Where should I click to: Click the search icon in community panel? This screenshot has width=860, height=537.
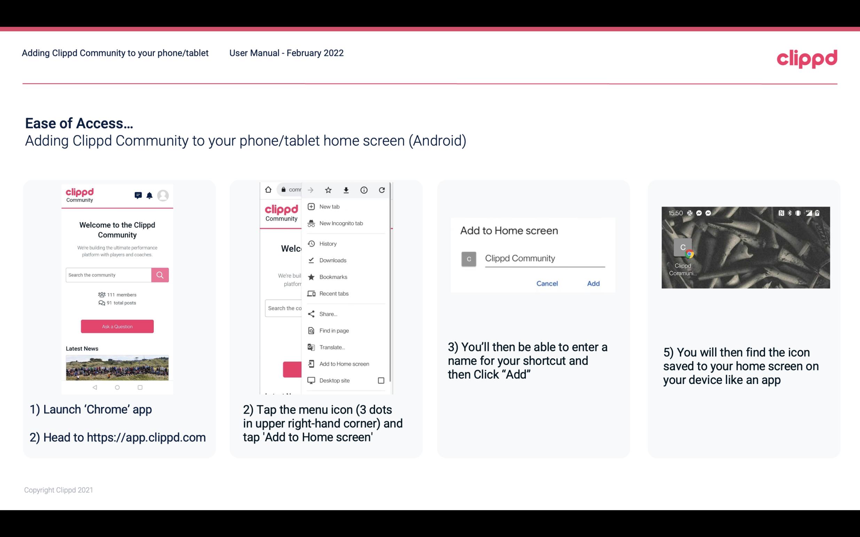(160, 275)
